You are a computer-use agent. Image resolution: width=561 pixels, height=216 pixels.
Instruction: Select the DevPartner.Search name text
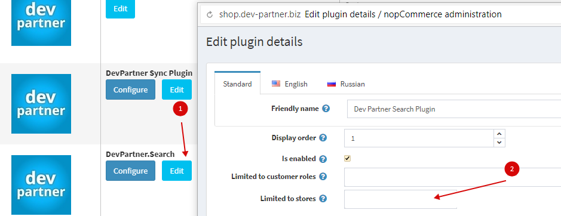click(140, 154)
